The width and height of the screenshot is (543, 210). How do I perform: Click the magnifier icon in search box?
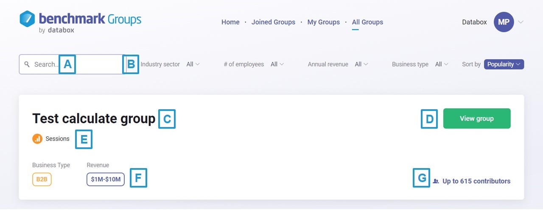coord(27,64)
